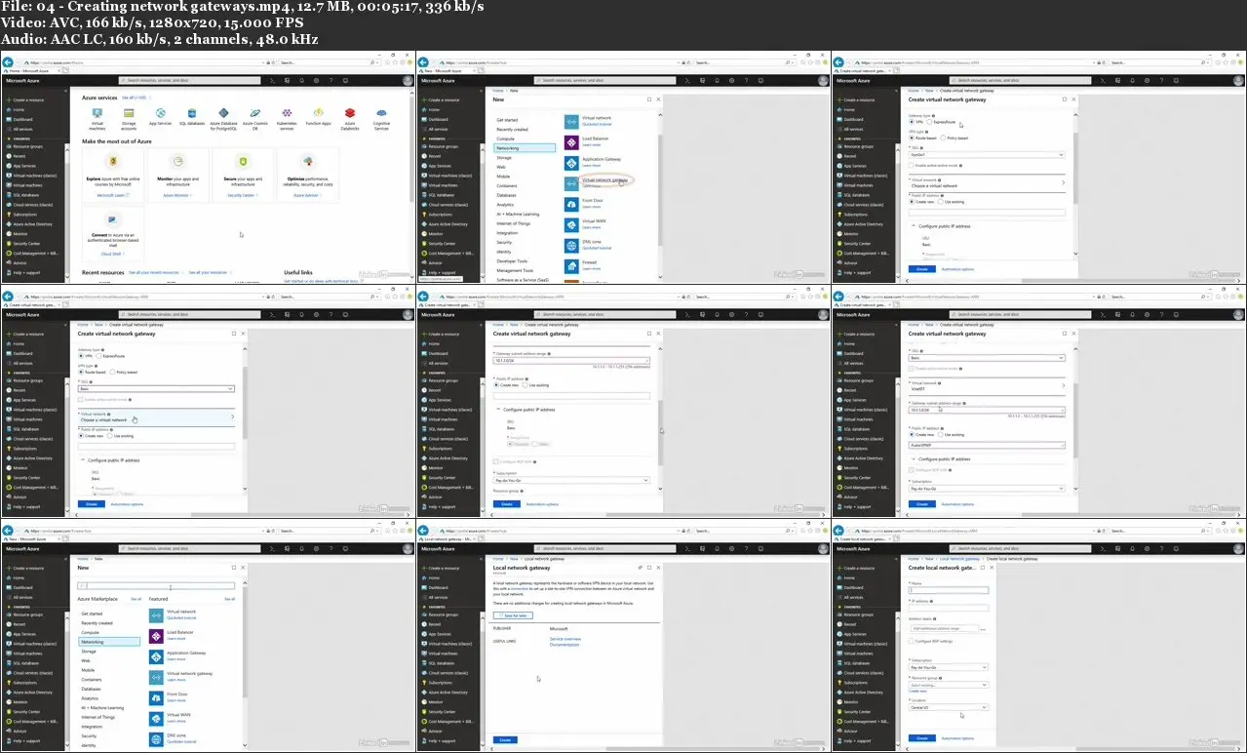This screenshot has width=1247, height=753.
Task: Select Networking category in Azure Marketplace frame
Action: [109, 642]
